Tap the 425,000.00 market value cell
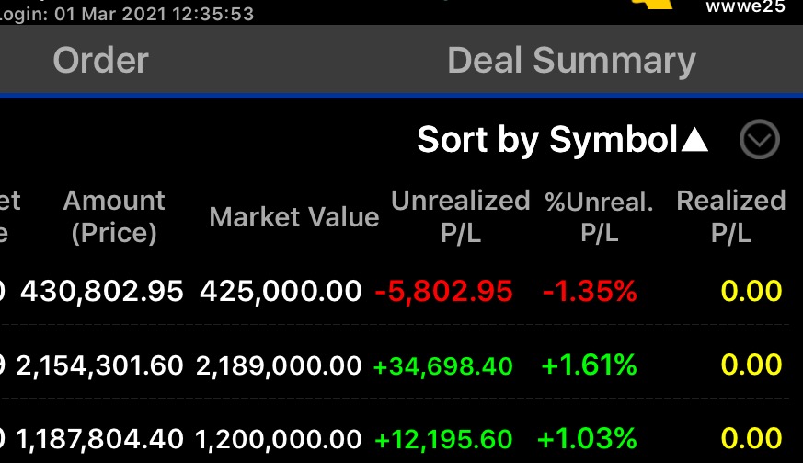803x463 pixels. 281,292
